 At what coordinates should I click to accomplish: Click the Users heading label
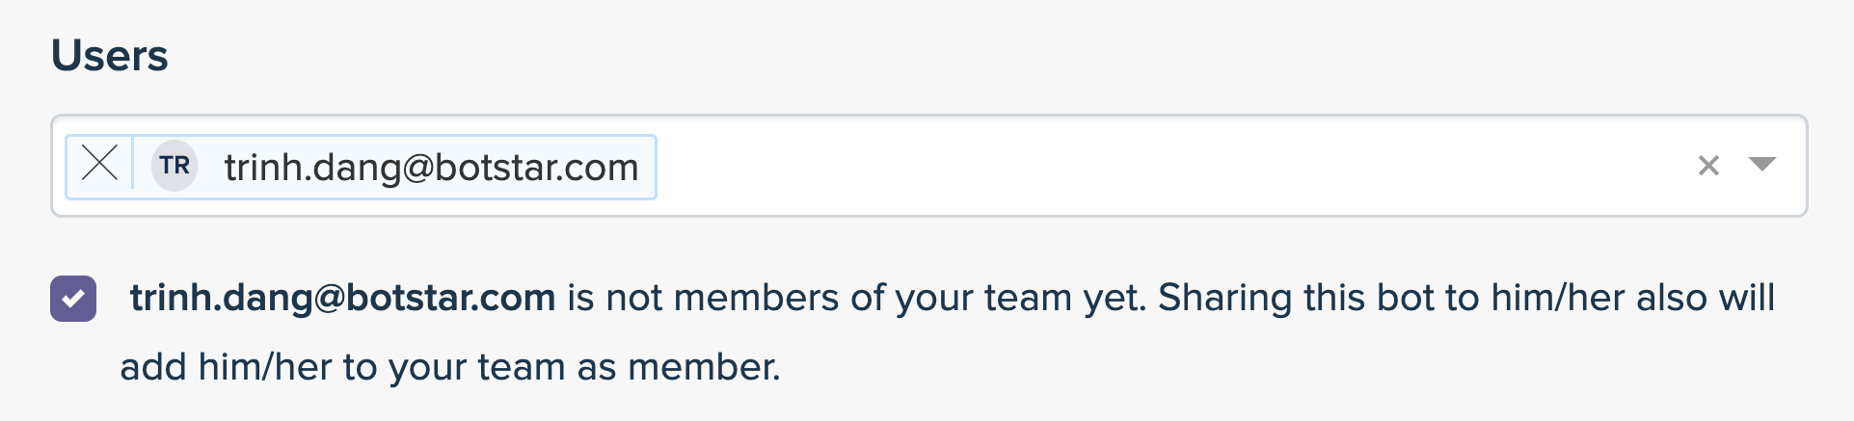click(x=109, y=55)
